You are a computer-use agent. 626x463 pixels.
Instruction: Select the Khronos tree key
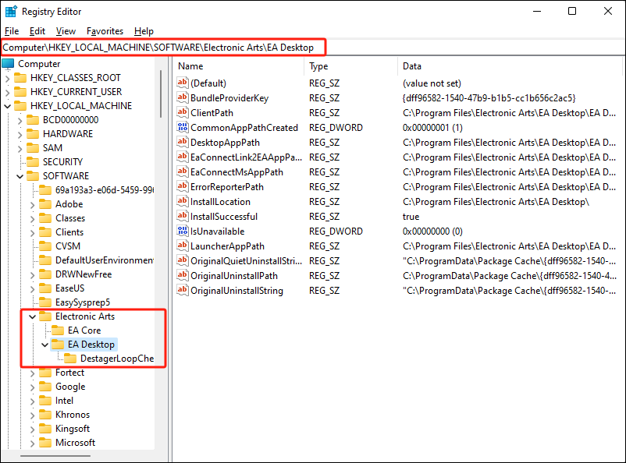(x=73, y=415)
